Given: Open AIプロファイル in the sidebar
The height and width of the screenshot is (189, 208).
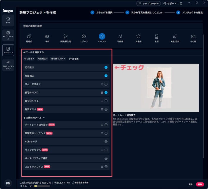Looking at the screenshot, I should 8,35.
